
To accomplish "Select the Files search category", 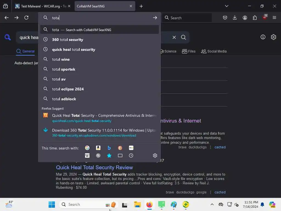I will pos(189,51).
